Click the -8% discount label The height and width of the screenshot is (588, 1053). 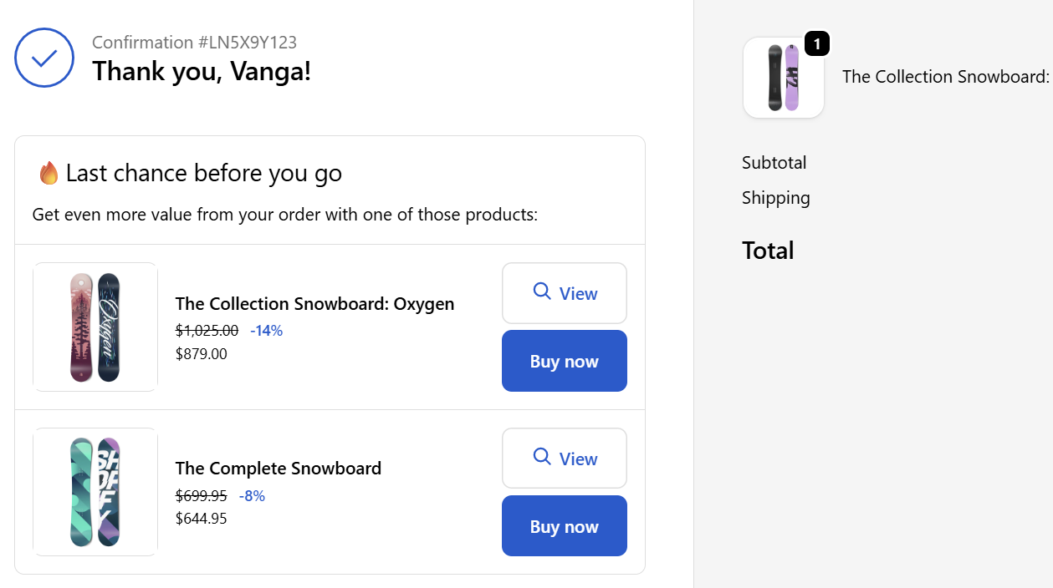(x=252, y=496)
